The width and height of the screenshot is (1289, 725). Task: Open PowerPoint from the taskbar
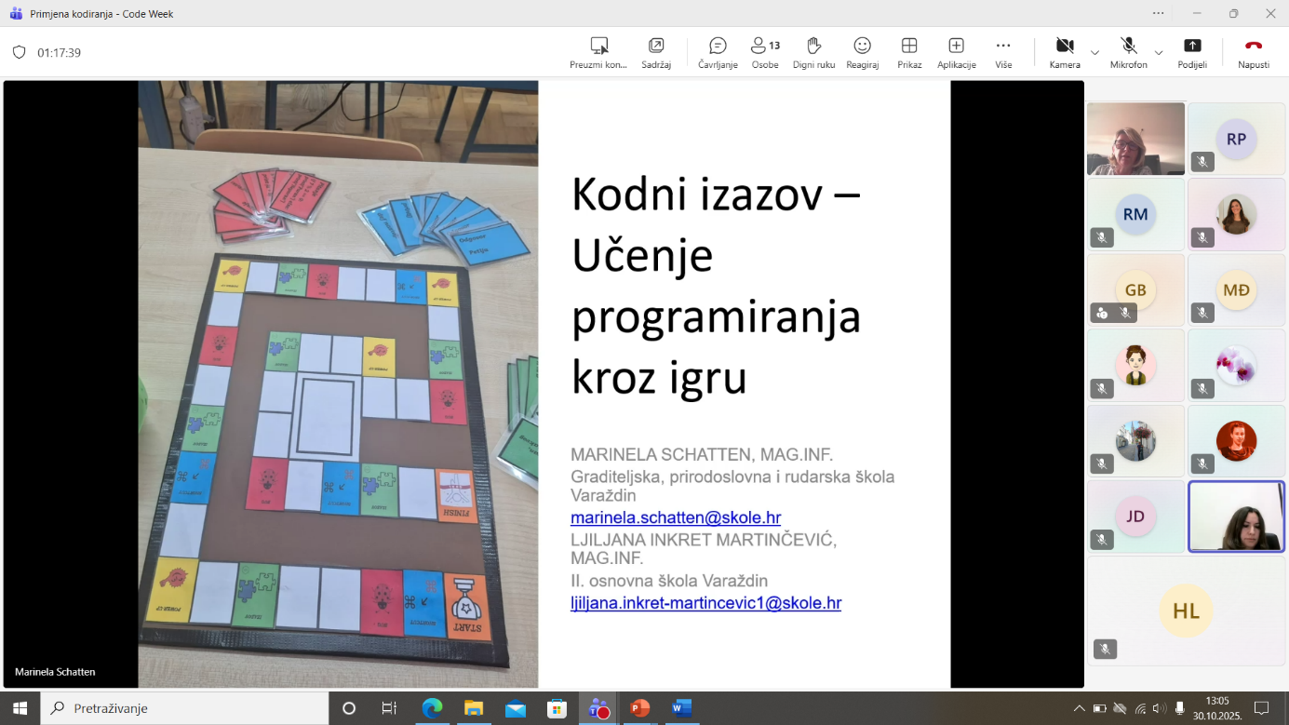640,708
